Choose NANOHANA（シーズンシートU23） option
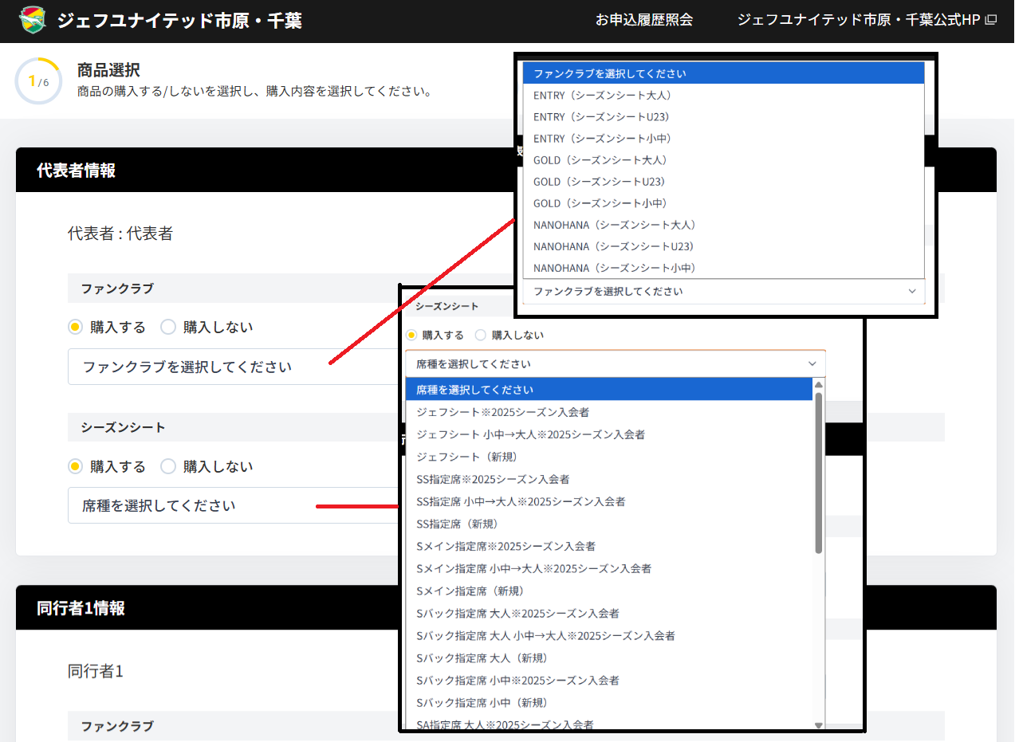Viewport: 1015px width, 742px height. pyautogui.click(x=724, y=245)
